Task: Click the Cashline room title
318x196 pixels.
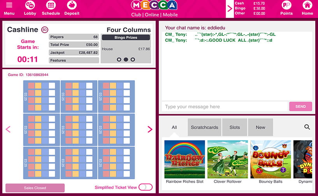Action: (x=23, y=30)
